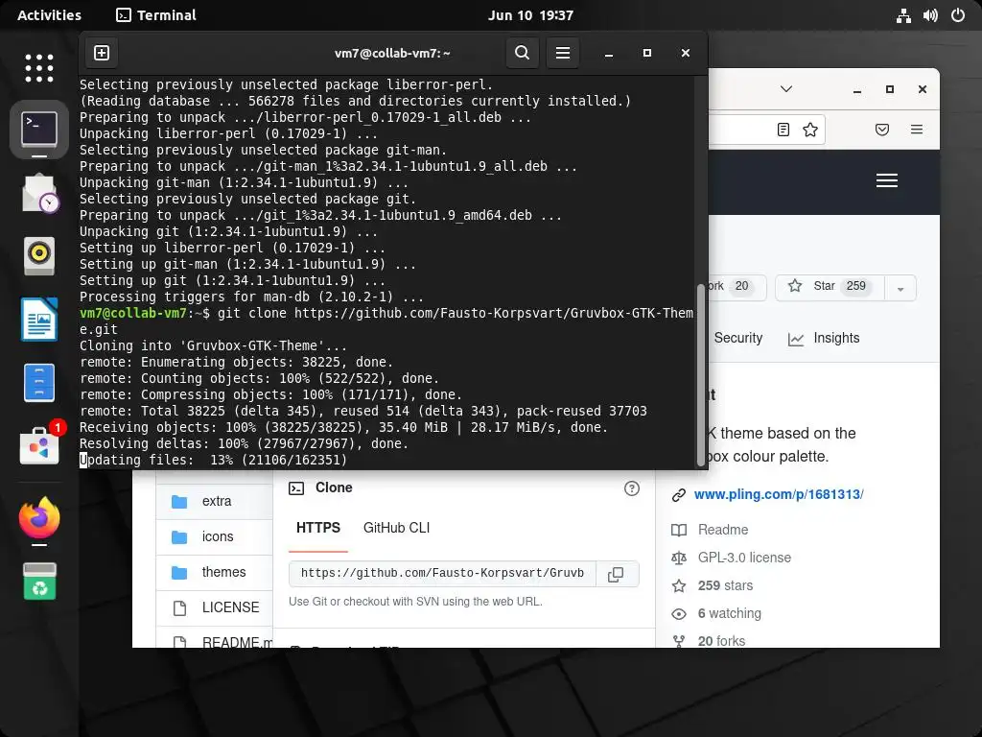The width and height of the screenshot is (982, 737).
Task: Bookmark this page with star icon
Action: click(810, 130)
